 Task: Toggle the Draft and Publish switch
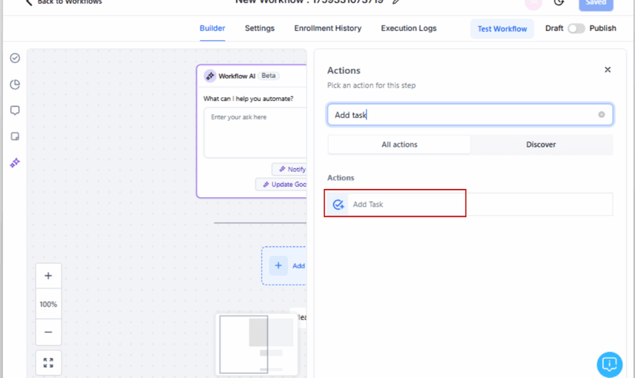click(x=575, y=29)
